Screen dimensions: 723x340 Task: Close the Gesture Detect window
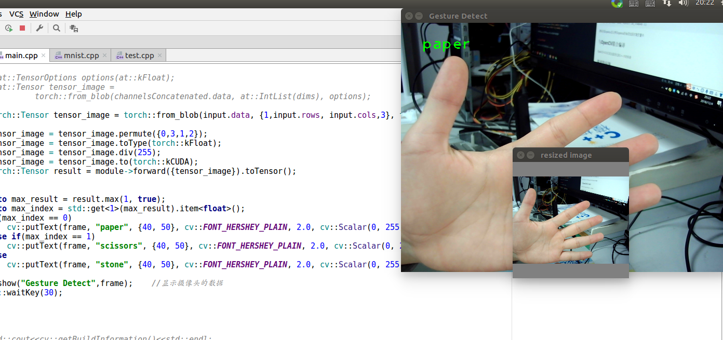pos(409,16)
